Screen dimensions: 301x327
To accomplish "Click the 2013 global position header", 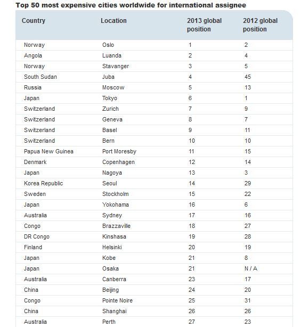I will pos(204,25).
